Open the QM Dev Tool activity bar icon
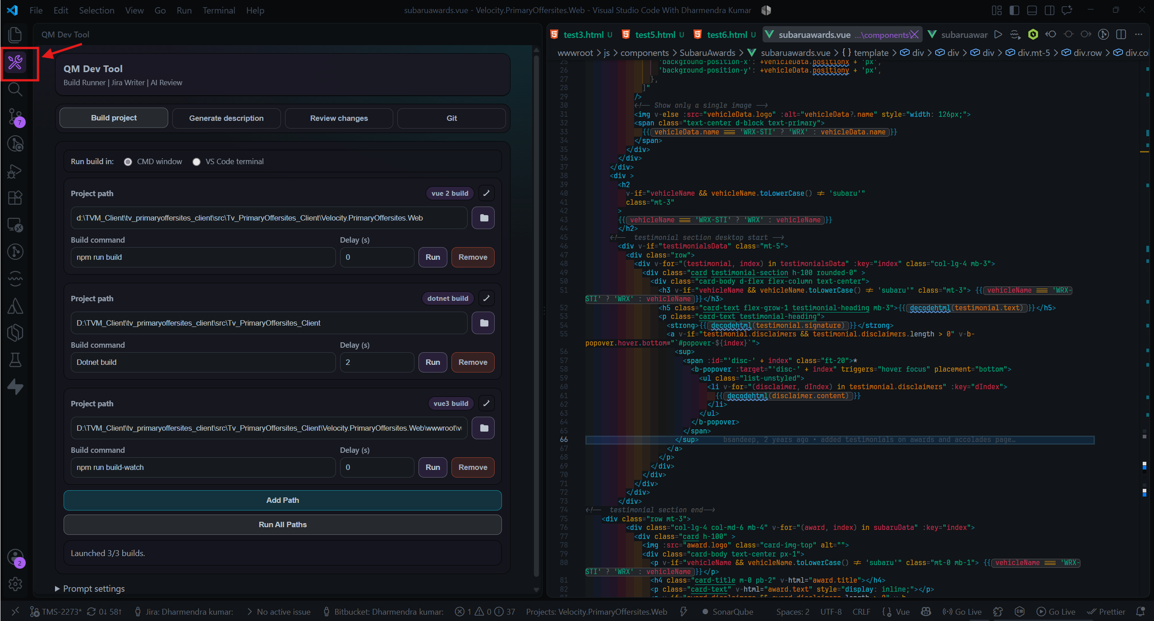This screenshot has height=621, width=1154. (15, 62)
